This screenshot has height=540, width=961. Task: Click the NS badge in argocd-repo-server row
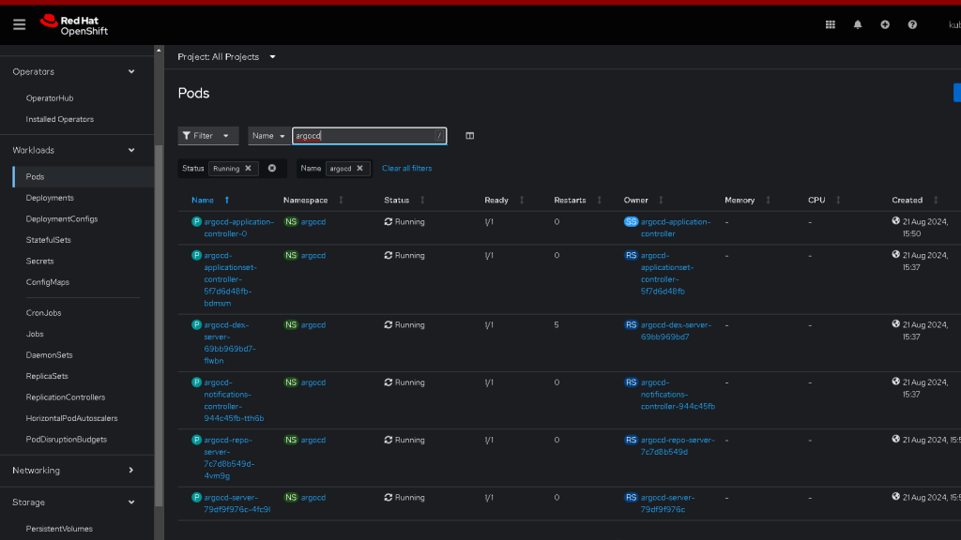pyautogui.click(x=291, y=440)
